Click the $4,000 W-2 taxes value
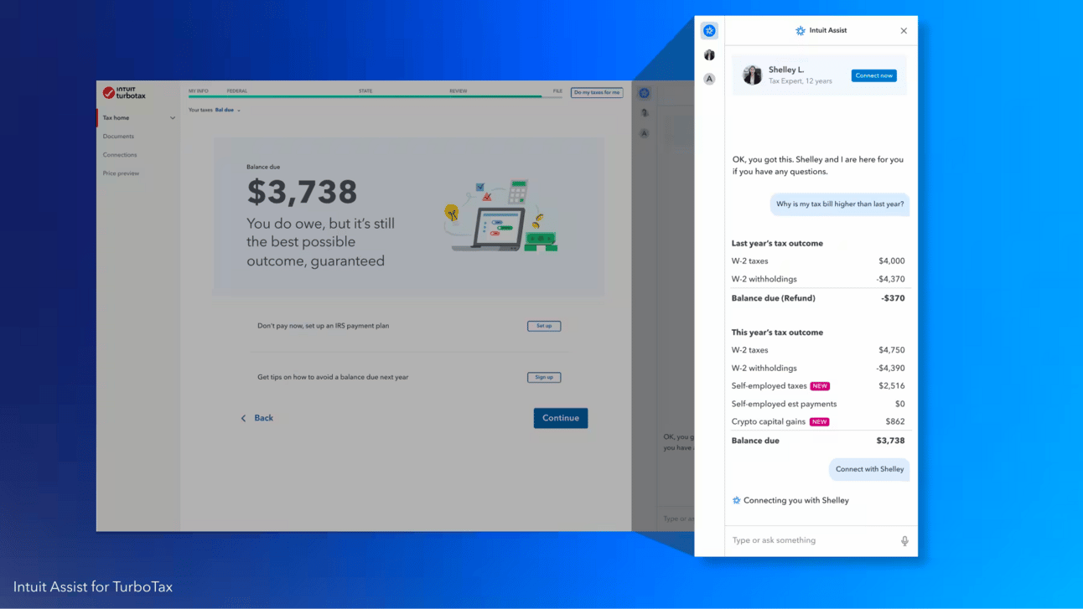 coord(892,261)
